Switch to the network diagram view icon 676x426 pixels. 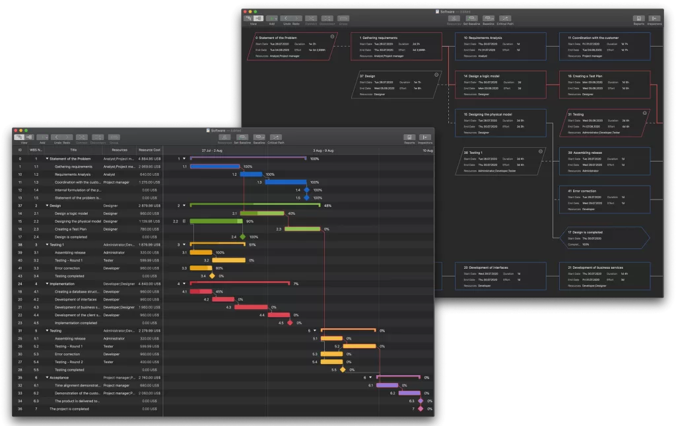(x=31, y=136)
